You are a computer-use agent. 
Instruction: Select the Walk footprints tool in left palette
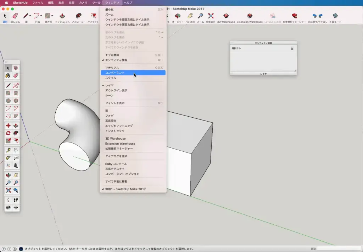coord(16,200)
